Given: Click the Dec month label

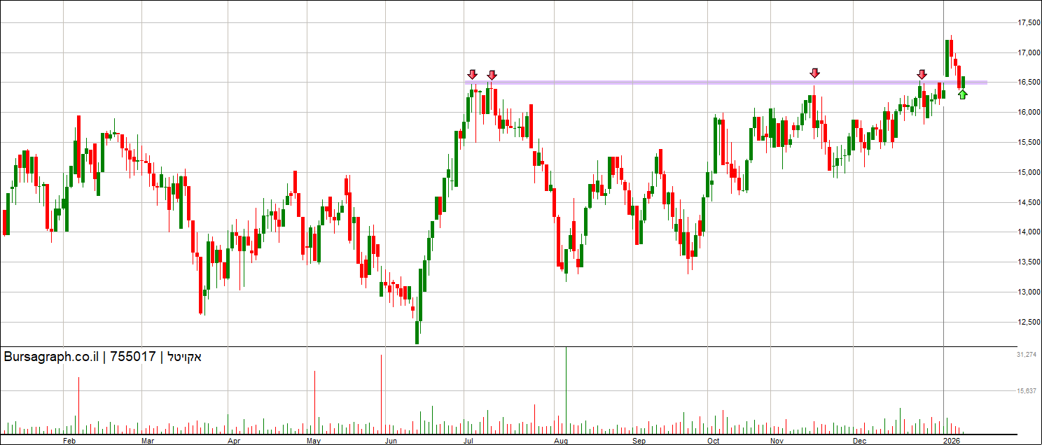Looking at the screenshot, I should click(x=860, y=441).
